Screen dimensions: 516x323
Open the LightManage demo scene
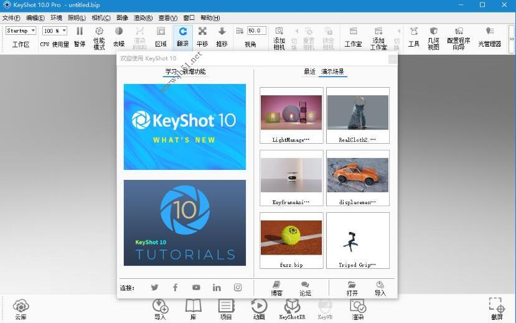tap(291, 116)
